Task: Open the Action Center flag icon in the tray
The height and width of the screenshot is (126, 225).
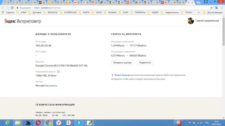Action: [189, 123]
